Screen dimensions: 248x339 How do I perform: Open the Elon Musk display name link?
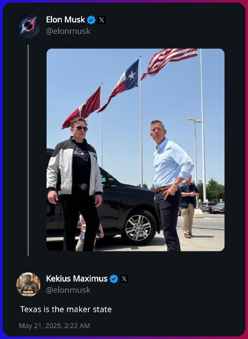coord(66,19)
